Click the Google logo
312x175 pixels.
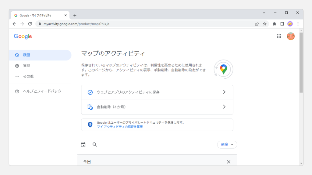pos(23,36)
